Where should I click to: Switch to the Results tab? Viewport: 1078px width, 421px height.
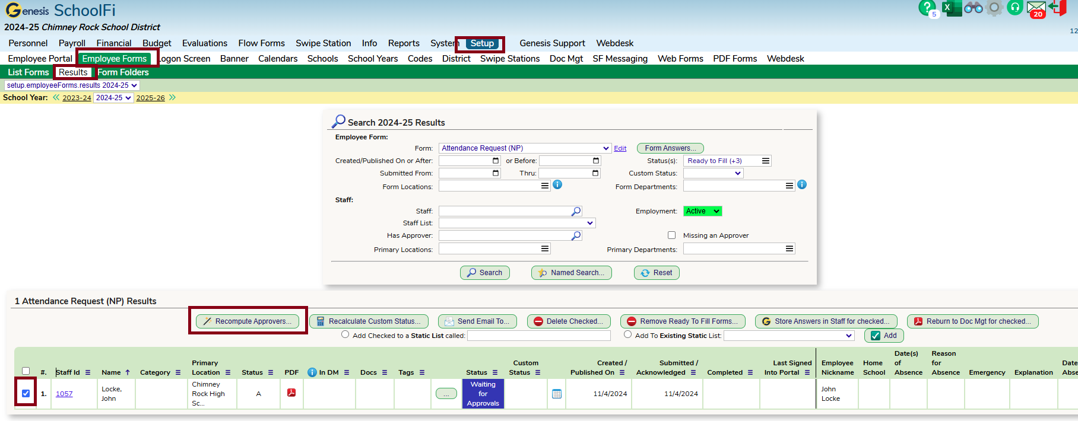tap(73, 72)
